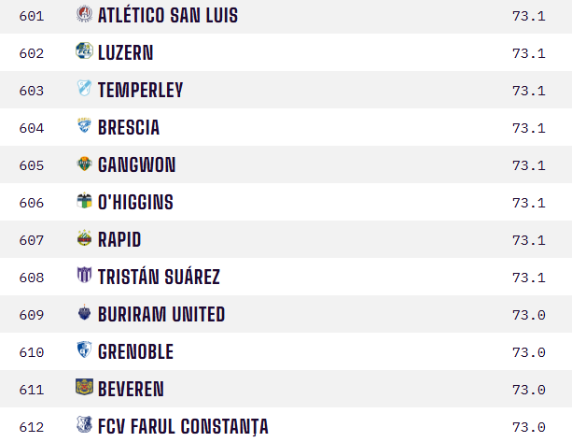The width and height of the screenshot is (572, 442).
Task: Click the Buriram United crest icon
Action: click(84, 314)
